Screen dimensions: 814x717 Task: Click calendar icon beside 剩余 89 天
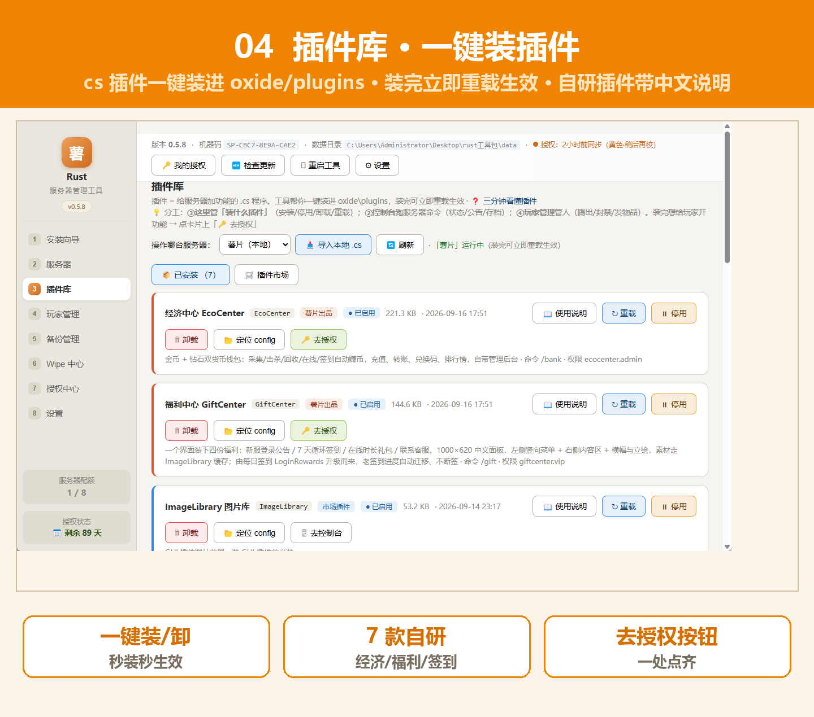(57, 533)
